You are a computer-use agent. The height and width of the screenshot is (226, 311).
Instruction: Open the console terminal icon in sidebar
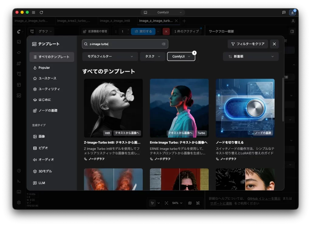click(19, 181)
